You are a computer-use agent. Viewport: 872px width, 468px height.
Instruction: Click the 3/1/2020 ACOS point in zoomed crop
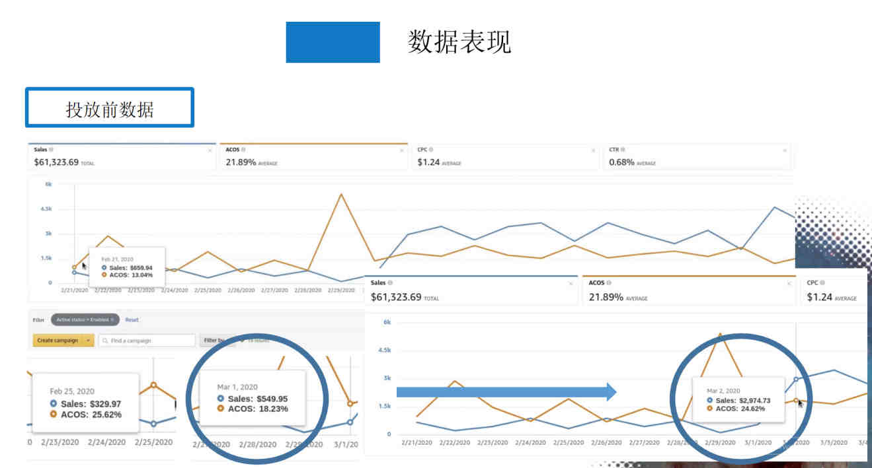tap(350, 403)
